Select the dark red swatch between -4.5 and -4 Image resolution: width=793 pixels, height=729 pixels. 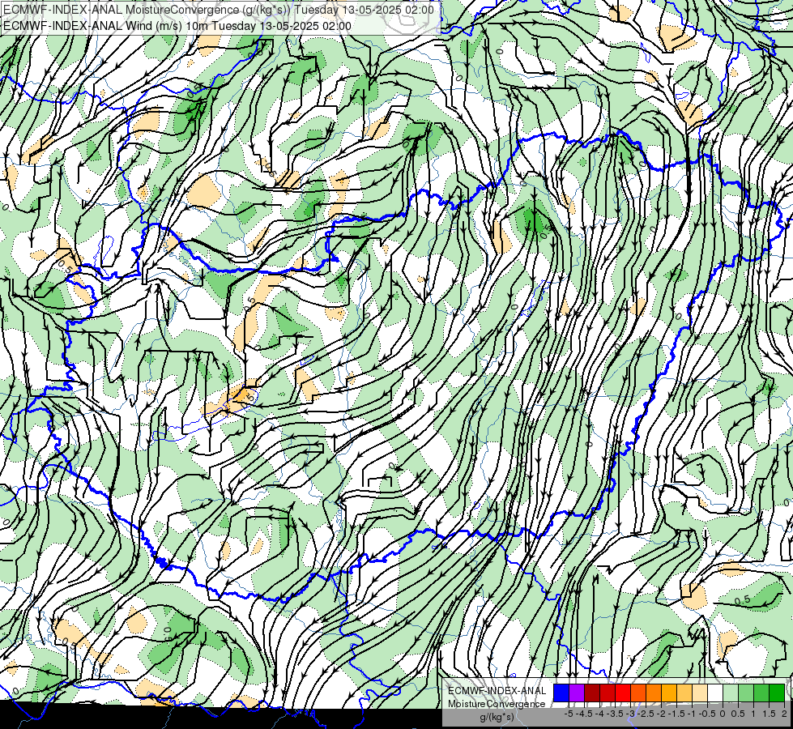click(x=592, y=693)
